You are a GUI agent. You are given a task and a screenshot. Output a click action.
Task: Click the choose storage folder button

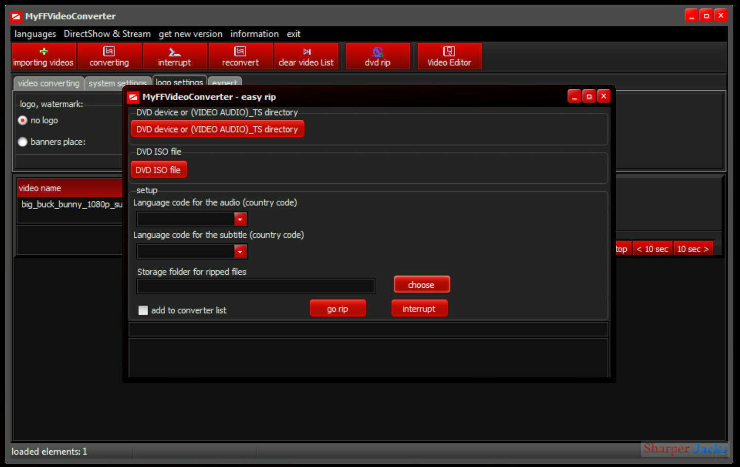click(421, 285)
